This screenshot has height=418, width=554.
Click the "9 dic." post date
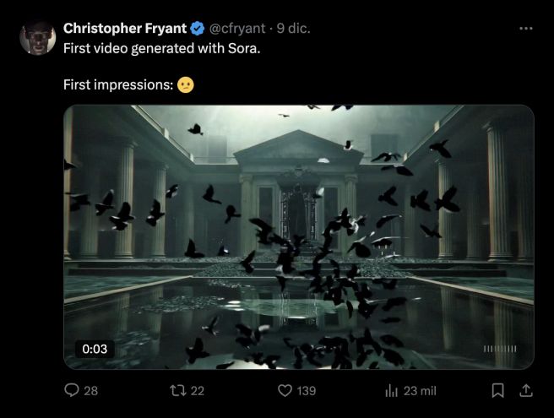(x=294, y=28)
